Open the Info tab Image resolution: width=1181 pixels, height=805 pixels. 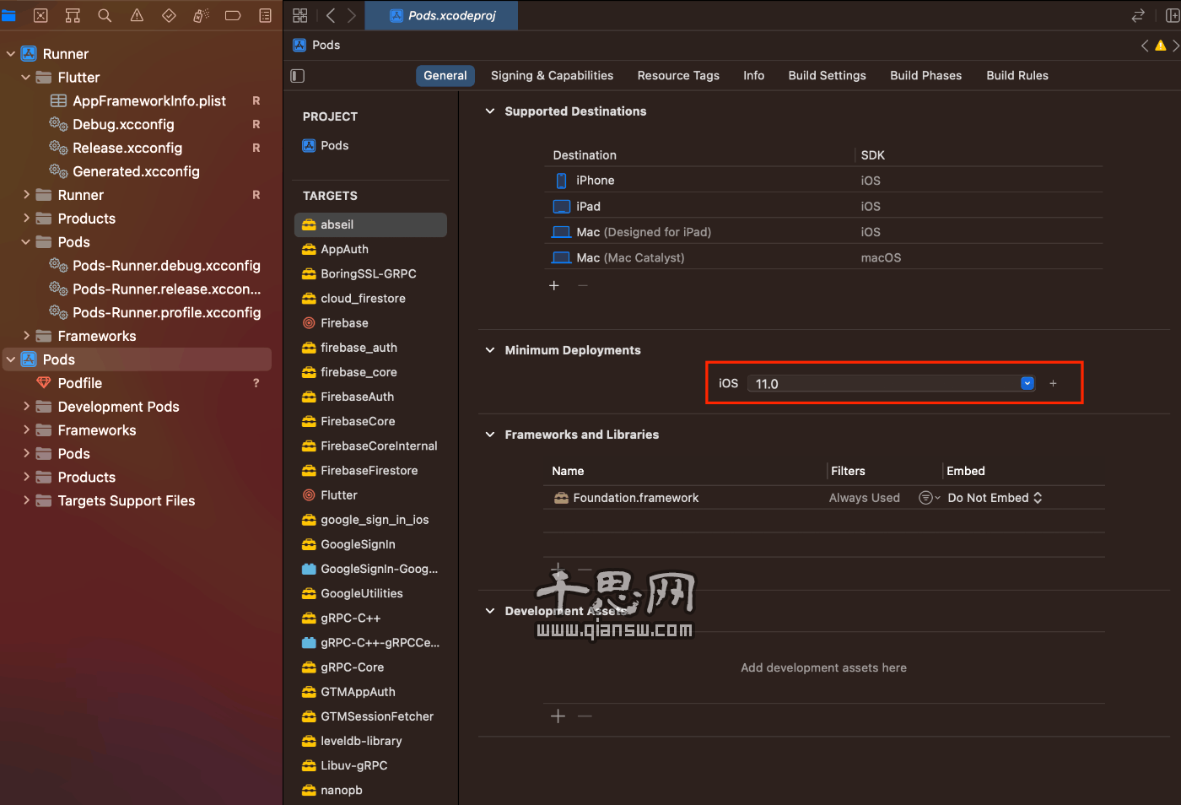click(x=753, y=76)
